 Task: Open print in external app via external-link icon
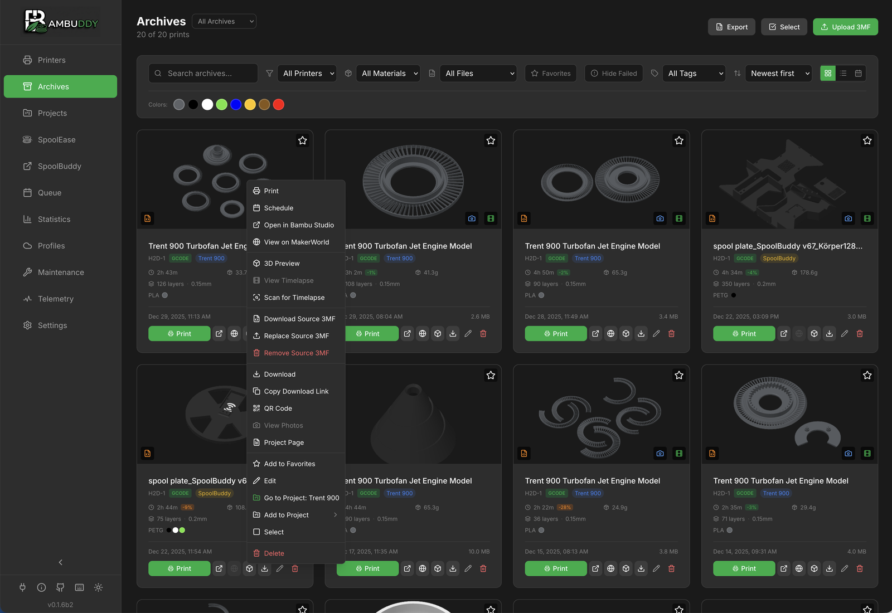pos(595,333)
